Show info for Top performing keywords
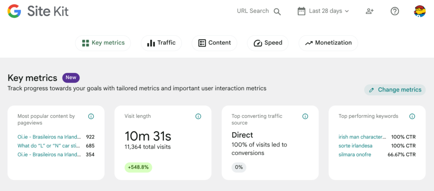Image resolution: width=434 pixels, height=191 pixels. tap(412, 116)
